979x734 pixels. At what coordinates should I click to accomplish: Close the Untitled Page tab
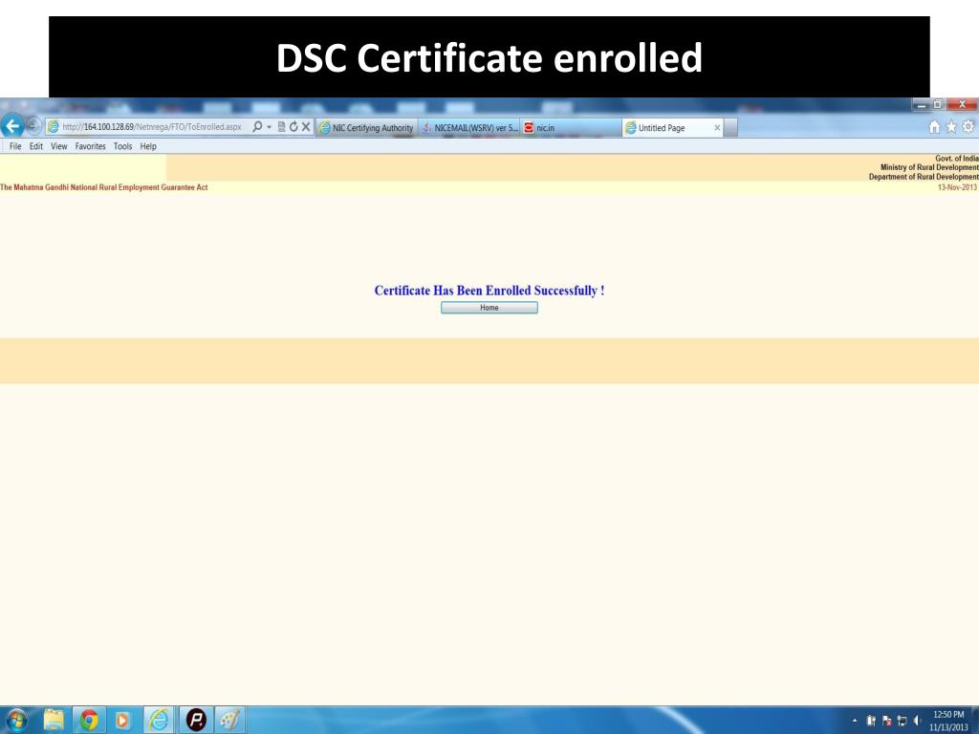717,128
